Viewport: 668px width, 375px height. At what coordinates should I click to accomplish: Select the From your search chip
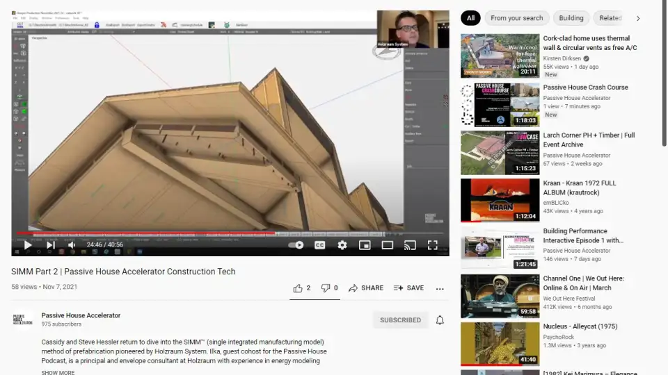coord(516,18)
